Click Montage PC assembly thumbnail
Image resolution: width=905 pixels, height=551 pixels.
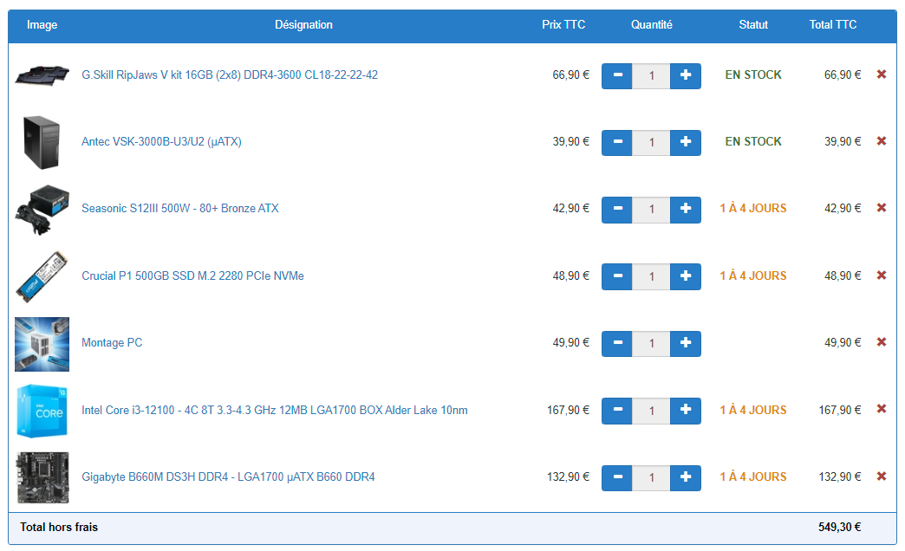pos(42,344)
